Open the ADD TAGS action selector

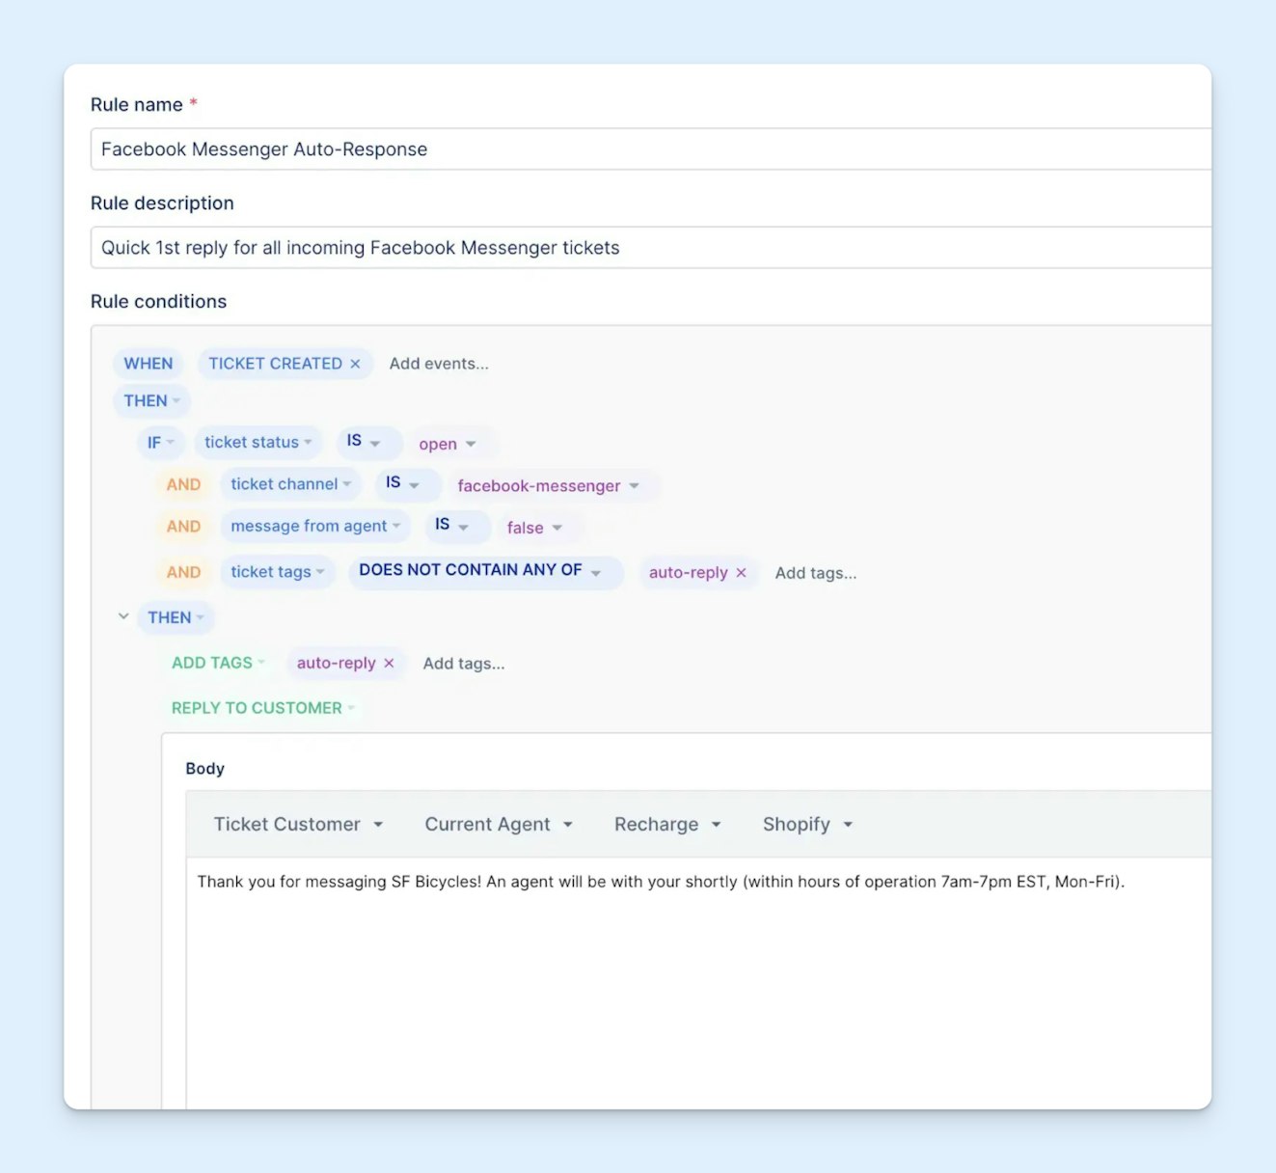coord(216,663)
